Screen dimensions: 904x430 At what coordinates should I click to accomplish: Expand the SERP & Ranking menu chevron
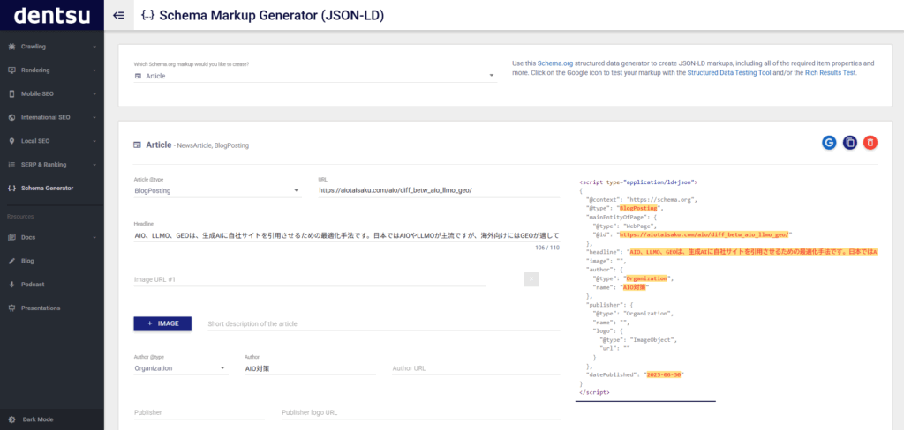point(94,165)
